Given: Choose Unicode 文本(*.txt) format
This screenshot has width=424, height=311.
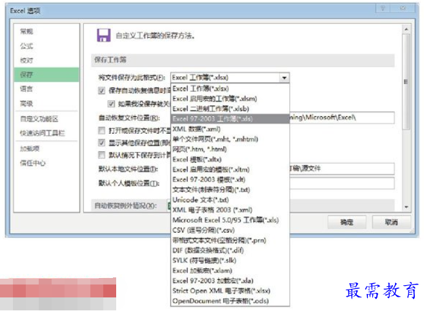Looking at the screenshot, I should click(x=230, y=200).
